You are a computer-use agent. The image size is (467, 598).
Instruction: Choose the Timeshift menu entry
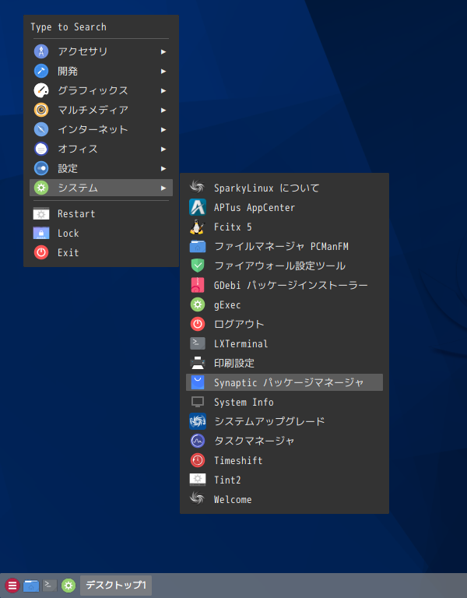284,460
